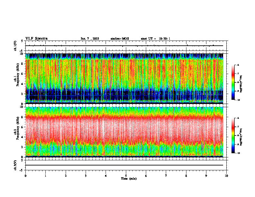The image size is (255, 197).
Task: Click the time axis tick label "2"
Action: [x=66, y=176]
